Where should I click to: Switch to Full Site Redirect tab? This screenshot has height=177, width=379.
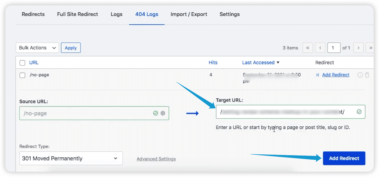pyautogui.click(x=78, y=14)
